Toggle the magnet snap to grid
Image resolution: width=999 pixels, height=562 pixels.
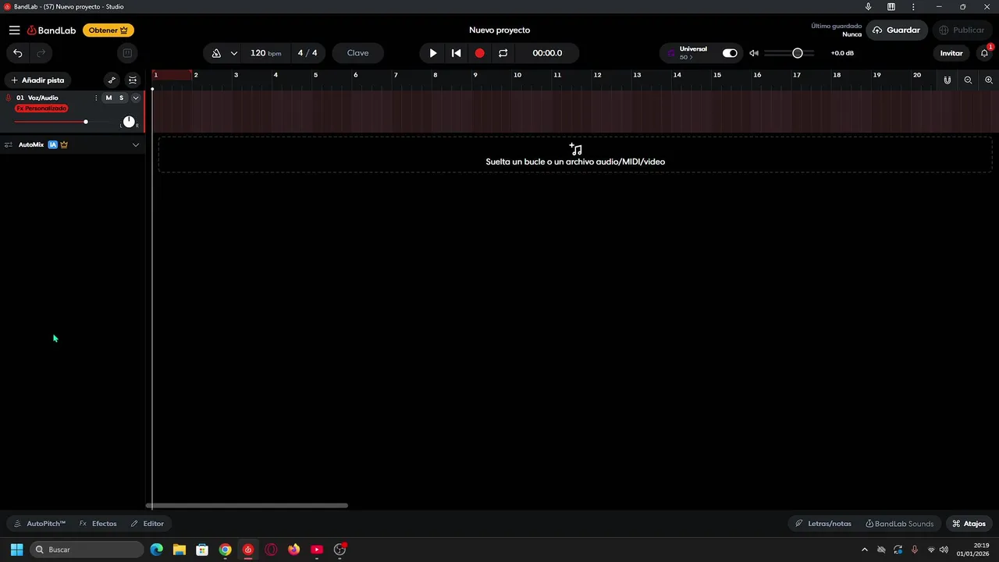(947, 80)
